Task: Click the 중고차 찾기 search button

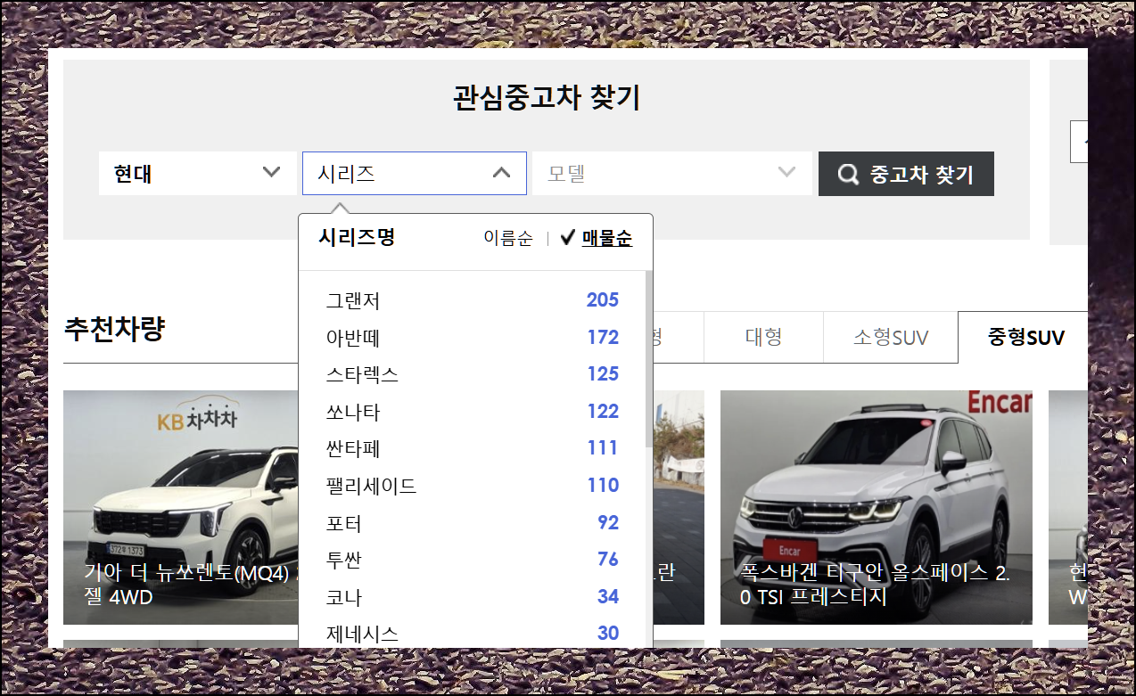Action: pyautogui.click(x=906, y=174)
